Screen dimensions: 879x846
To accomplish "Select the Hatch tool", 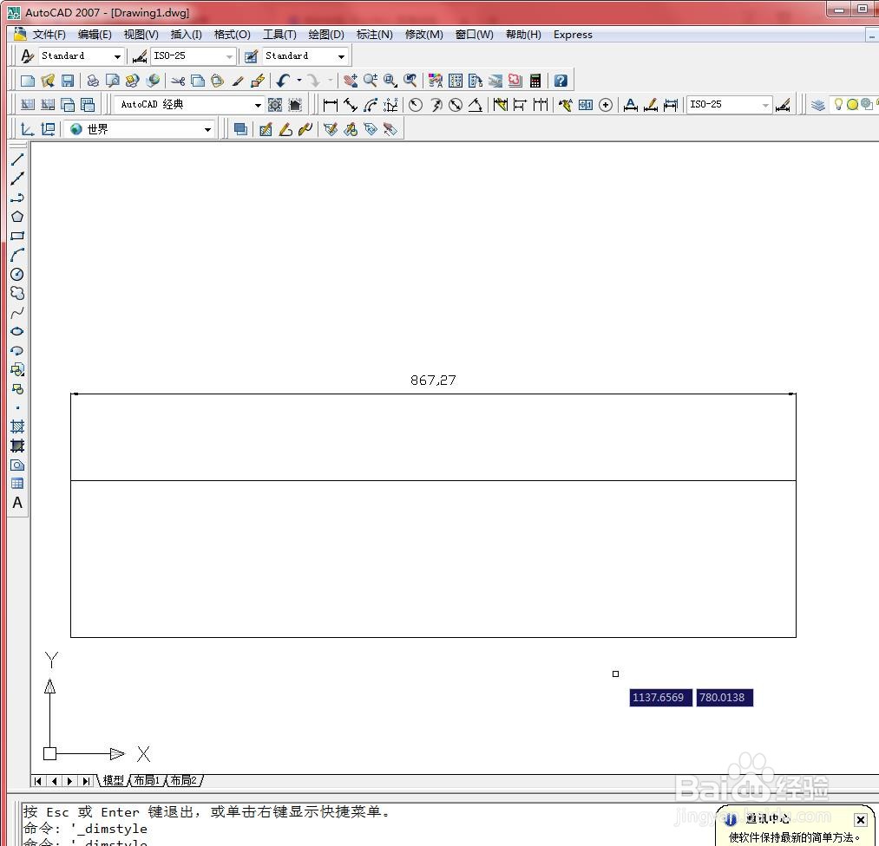I will [x=17, y=426].
